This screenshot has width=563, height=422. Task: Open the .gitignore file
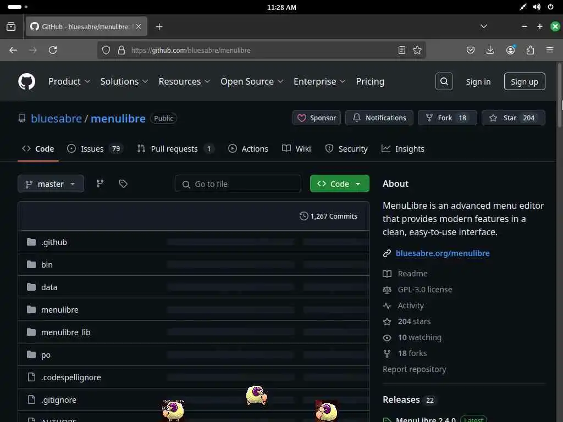tap(58, 400)
